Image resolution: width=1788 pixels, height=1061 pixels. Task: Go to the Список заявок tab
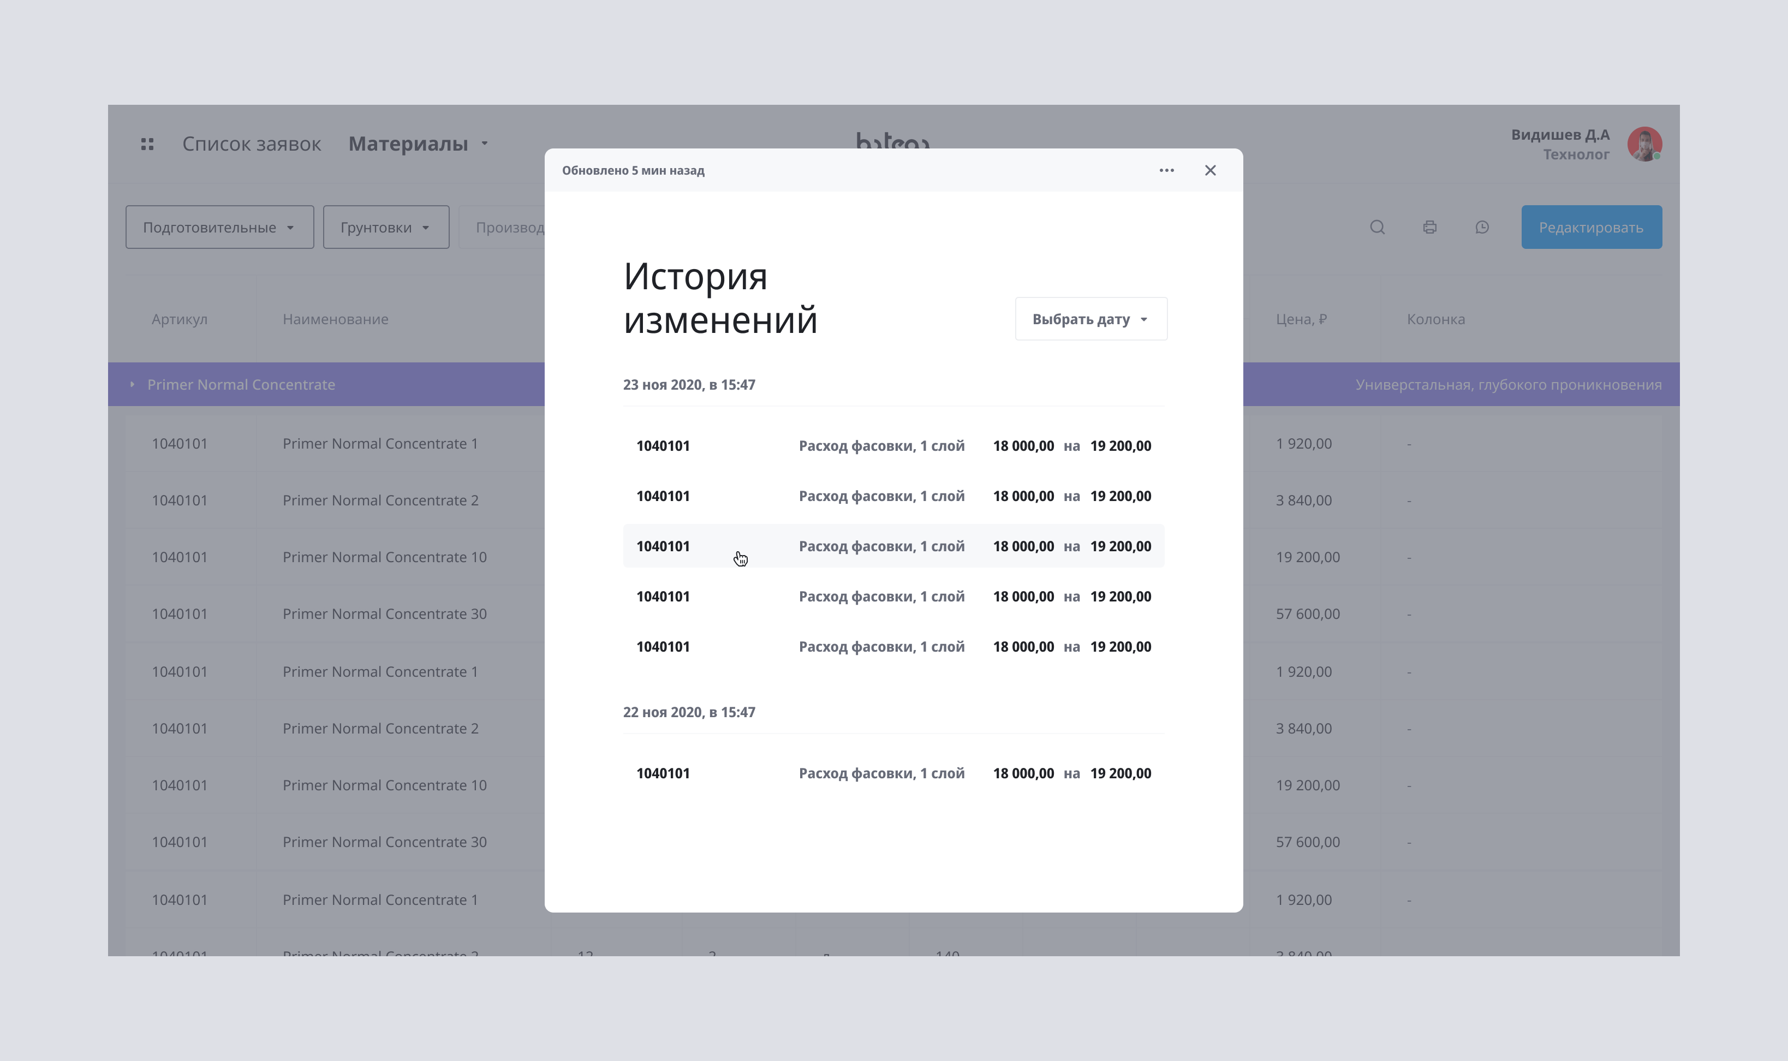click(251, 144)
